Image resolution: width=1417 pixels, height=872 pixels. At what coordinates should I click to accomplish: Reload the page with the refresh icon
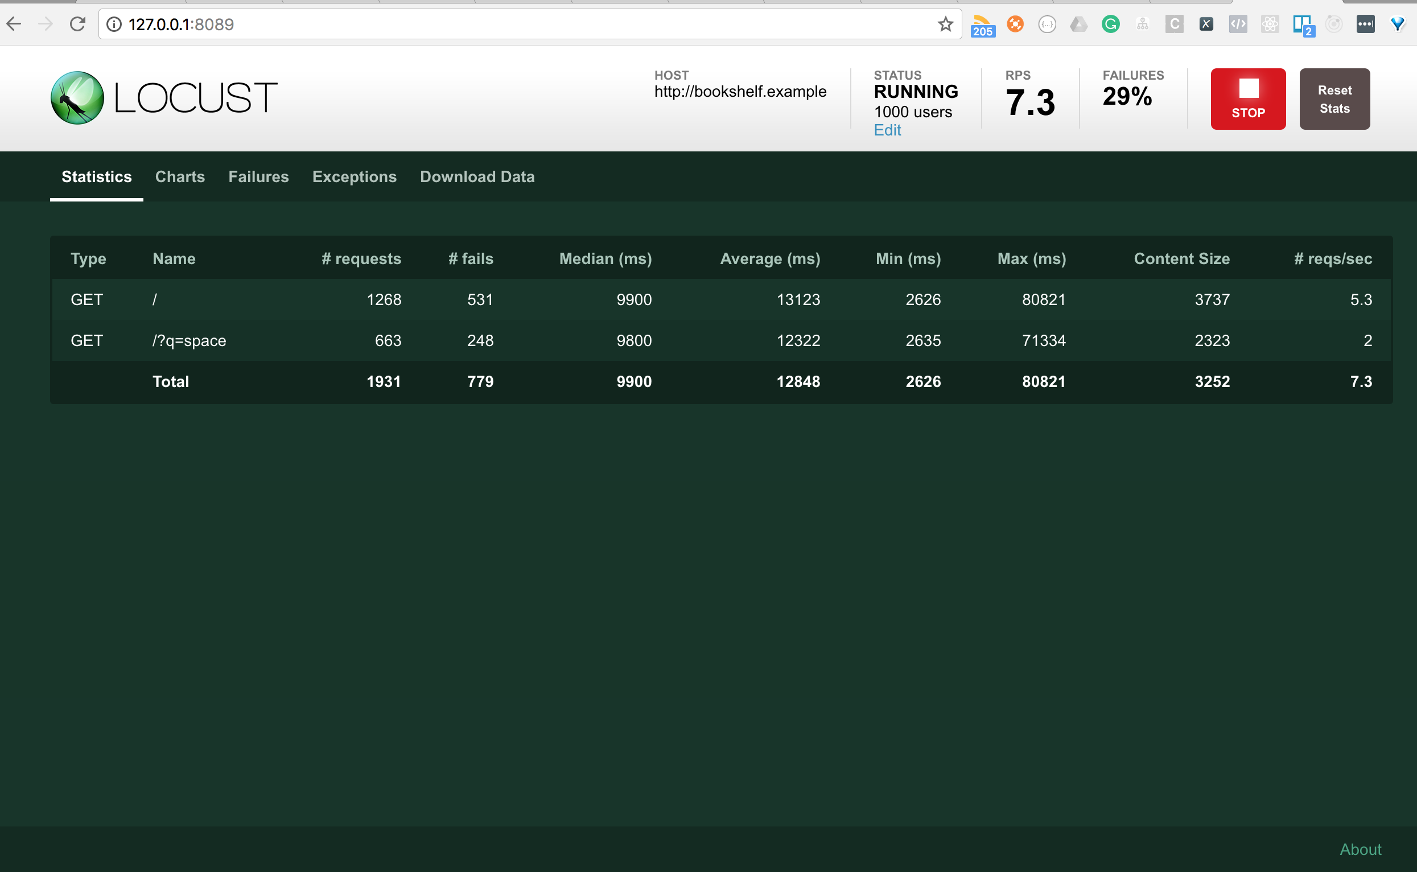pos(77,24)
